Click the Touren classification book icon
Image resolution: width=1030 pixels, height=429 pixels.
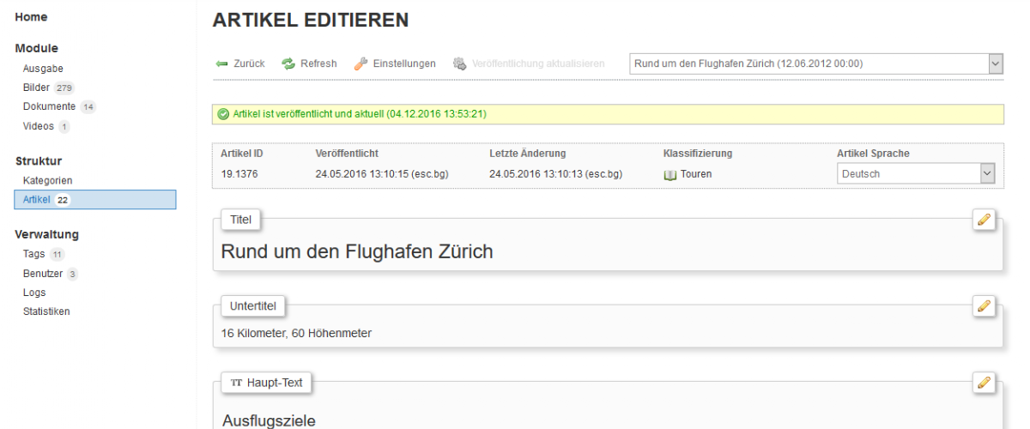tap(669, 174)
